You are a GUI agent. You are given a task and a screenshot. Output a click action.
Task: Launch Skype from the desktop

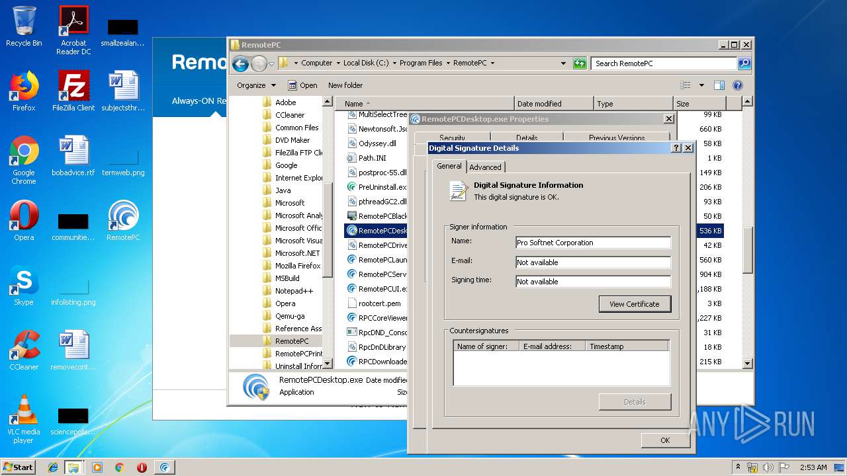pyautogui.click(x=24, y=286)
